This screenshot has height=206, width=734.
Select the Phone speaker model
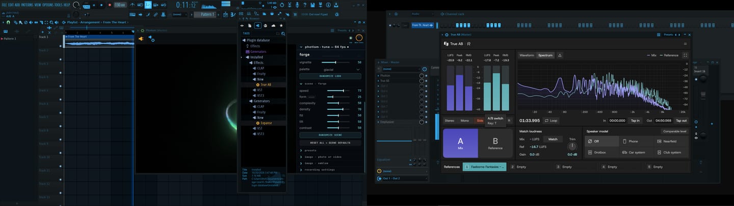click(637, 141)
